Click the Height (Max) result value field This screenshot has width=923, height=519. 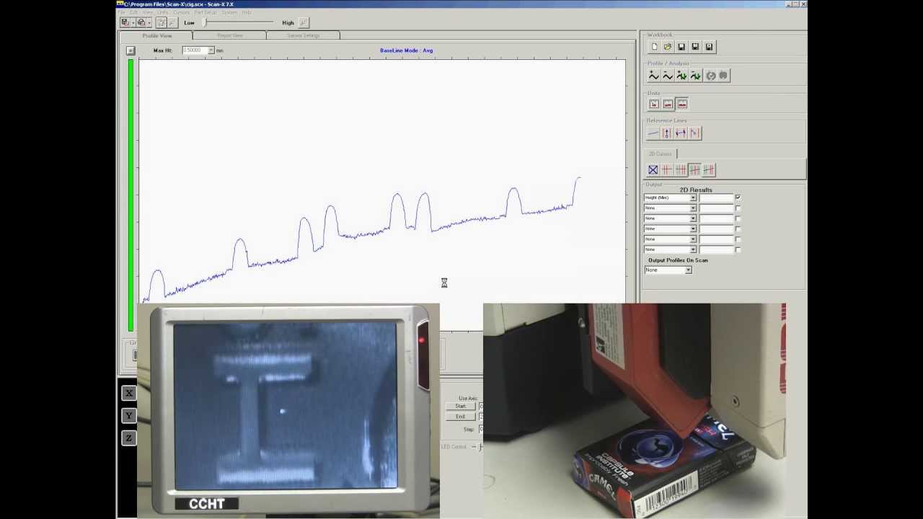tap(716, 198)
